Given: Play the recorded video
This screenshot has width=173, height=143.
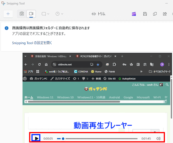Looking at the screenshot, I should pos(36,138).
